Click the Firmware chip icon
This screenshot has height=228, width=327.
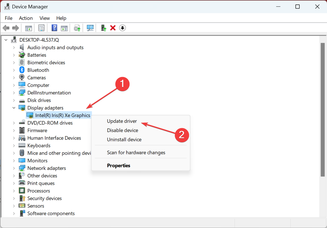22,130
